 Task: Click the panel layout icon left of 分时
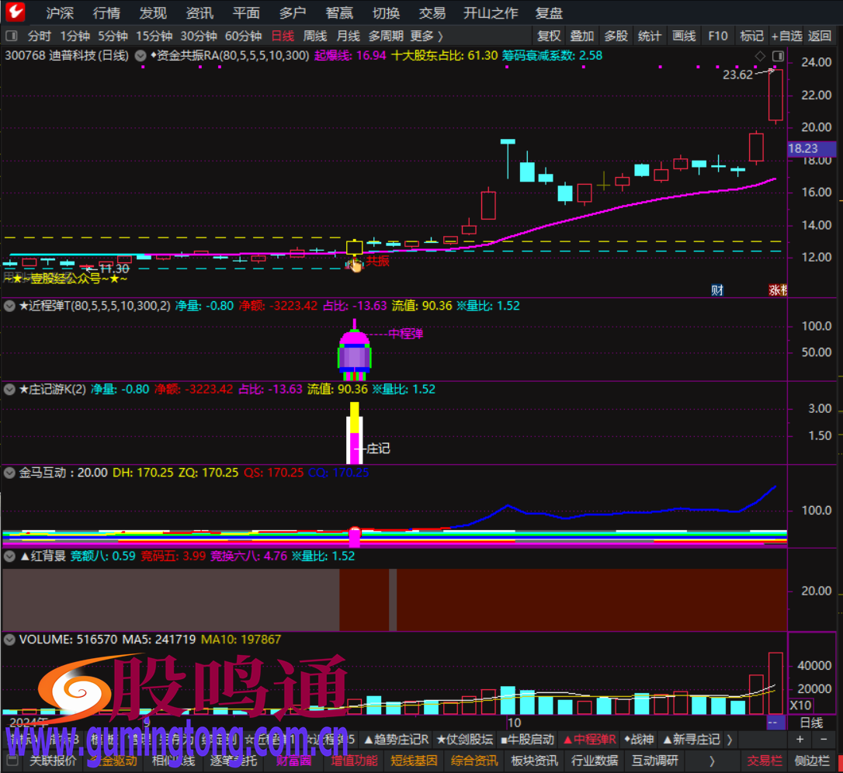(x=12, y=36)
